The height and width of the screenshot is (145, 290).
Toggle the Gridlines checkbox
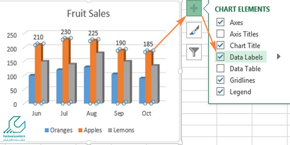coord(220,80)
